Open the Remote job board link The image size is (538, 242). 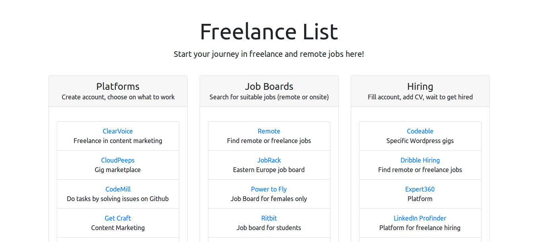[269, 131]
